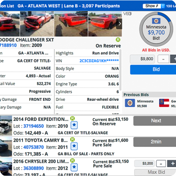Click reserve icon on 2011 Toyota Camry
The image size is (176, 176).
(72, 140)
